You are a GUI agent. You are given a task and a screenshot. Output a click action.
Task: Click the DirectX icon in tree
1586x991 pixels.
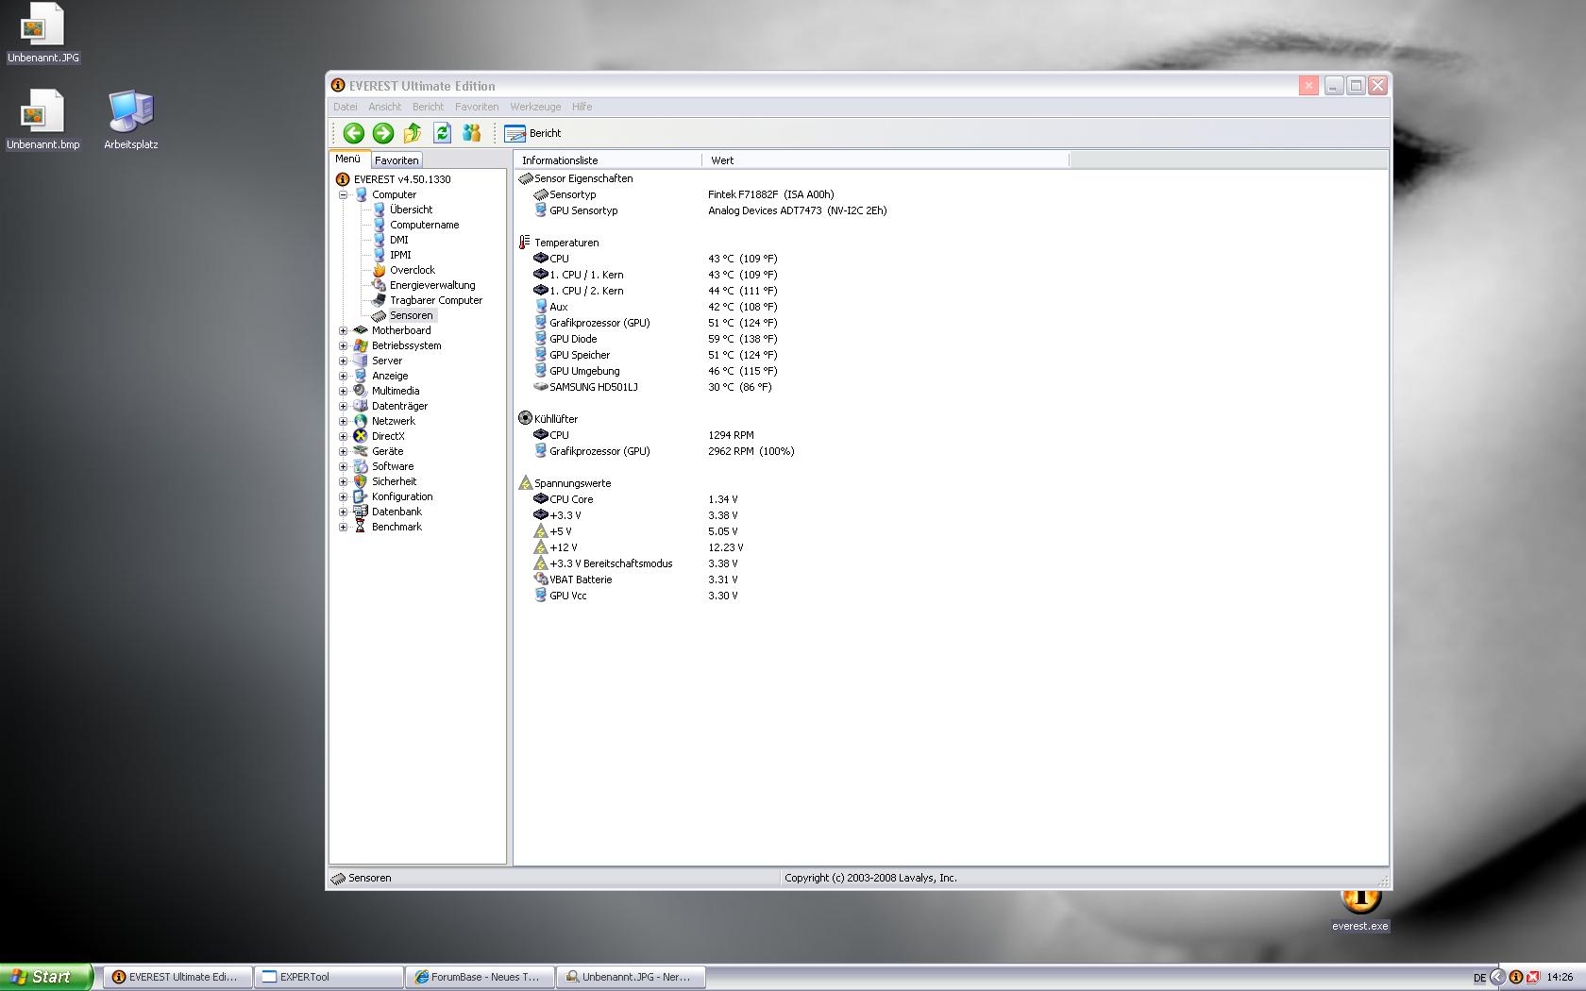click(x=361, y=436)
